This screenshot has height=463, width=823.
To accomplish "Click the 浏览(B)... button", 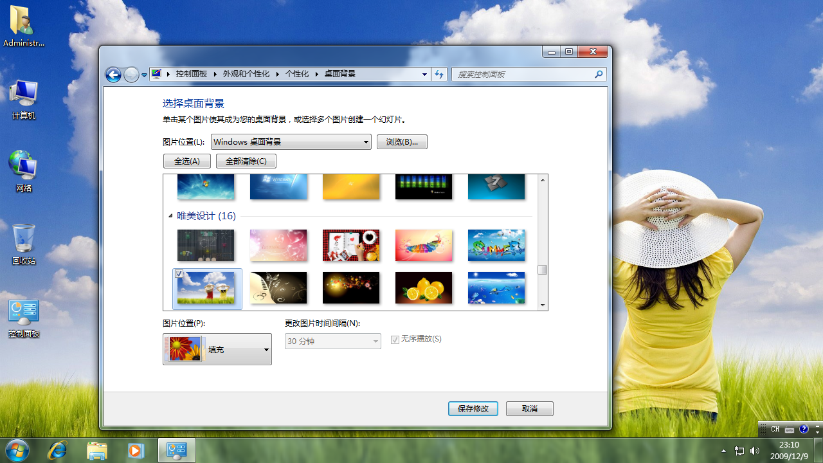I will (x=402, y=142).
